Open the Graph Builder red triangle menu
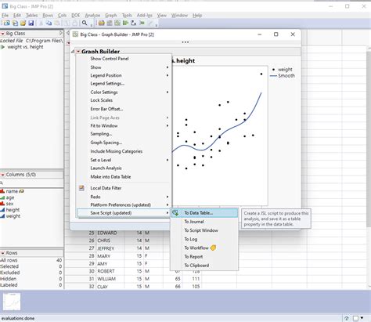Viewport: 371px width, 322px height. pyautogui.click(x=78, y=52)
